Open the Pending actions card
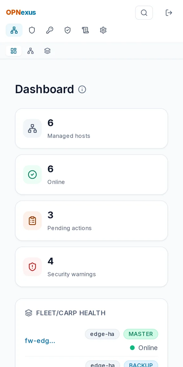 (91, 221)
